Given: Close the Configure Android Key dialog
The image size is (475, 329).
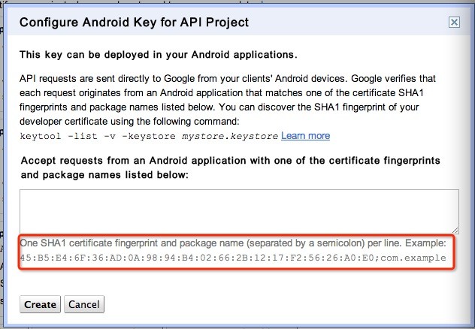Looking at the screenshot, I should pos(454,22).
